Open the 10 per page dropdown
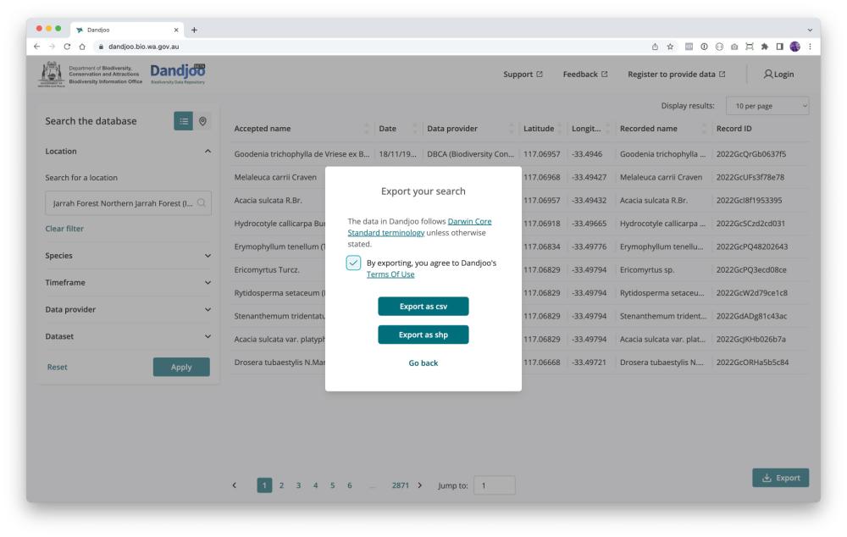 (x=767, y=106)
